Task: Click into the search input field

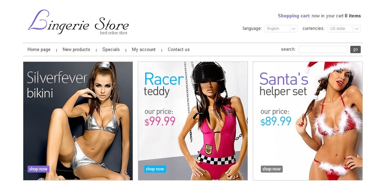Action: coord(323,49)
